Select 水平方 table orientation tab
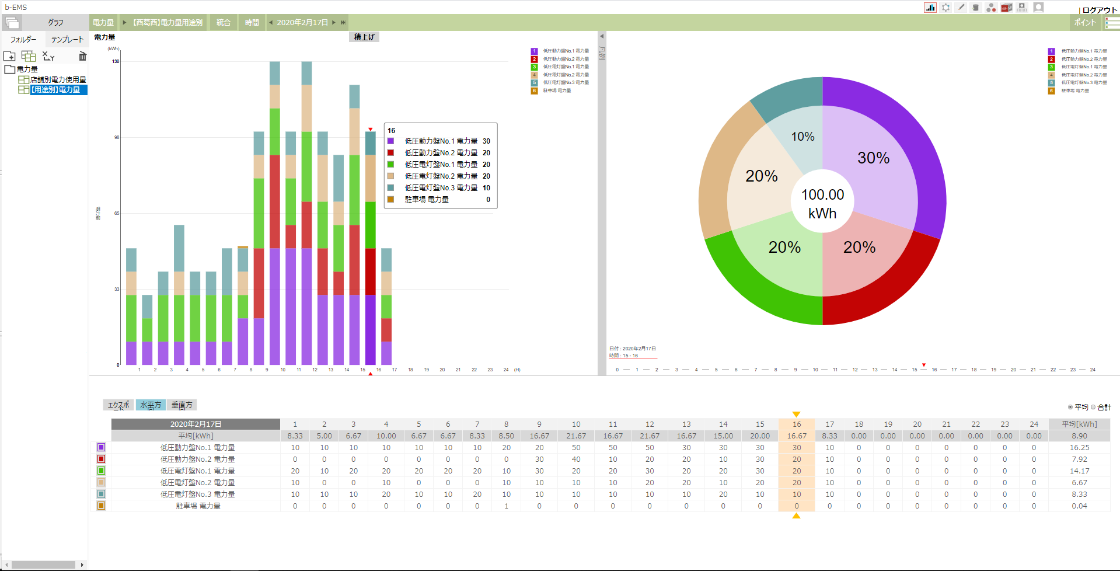 click(151, 405)
